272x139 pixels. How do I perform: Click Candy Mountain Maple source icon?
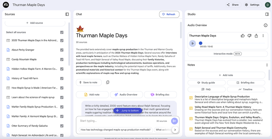coord(8,59)
